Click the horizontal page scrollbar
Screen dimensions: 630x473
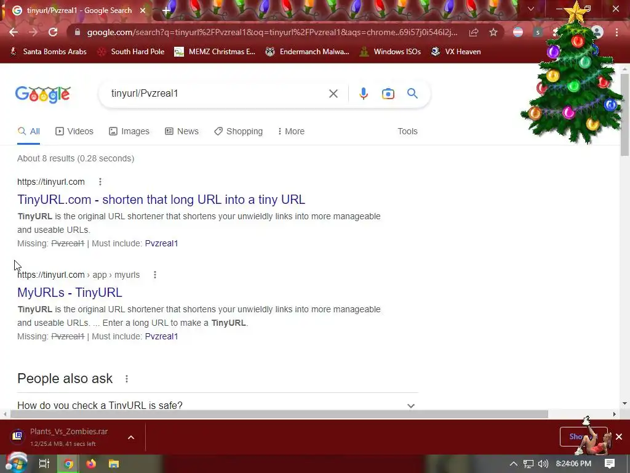click(x=279, y=414)
